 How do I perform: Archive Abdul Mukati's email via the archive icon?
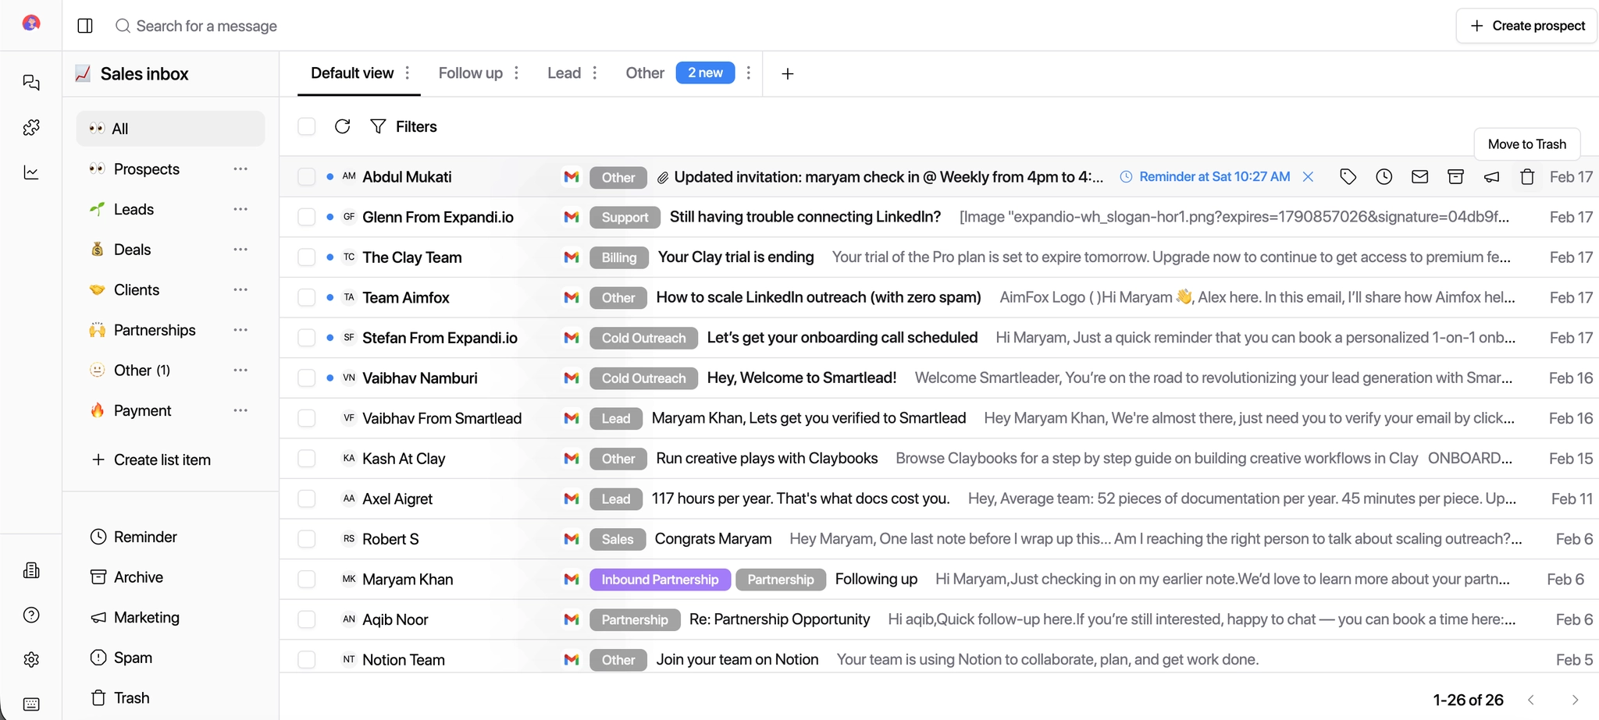tap(1455, 176)
